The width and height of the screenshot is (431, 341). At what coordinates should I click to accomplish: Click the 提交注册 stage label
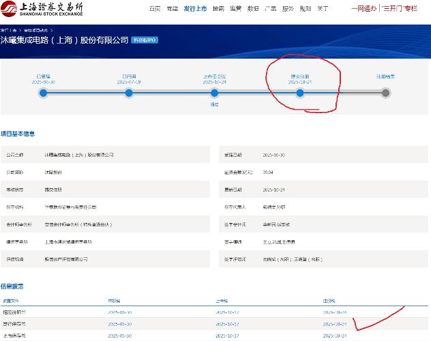pos(300,76)
